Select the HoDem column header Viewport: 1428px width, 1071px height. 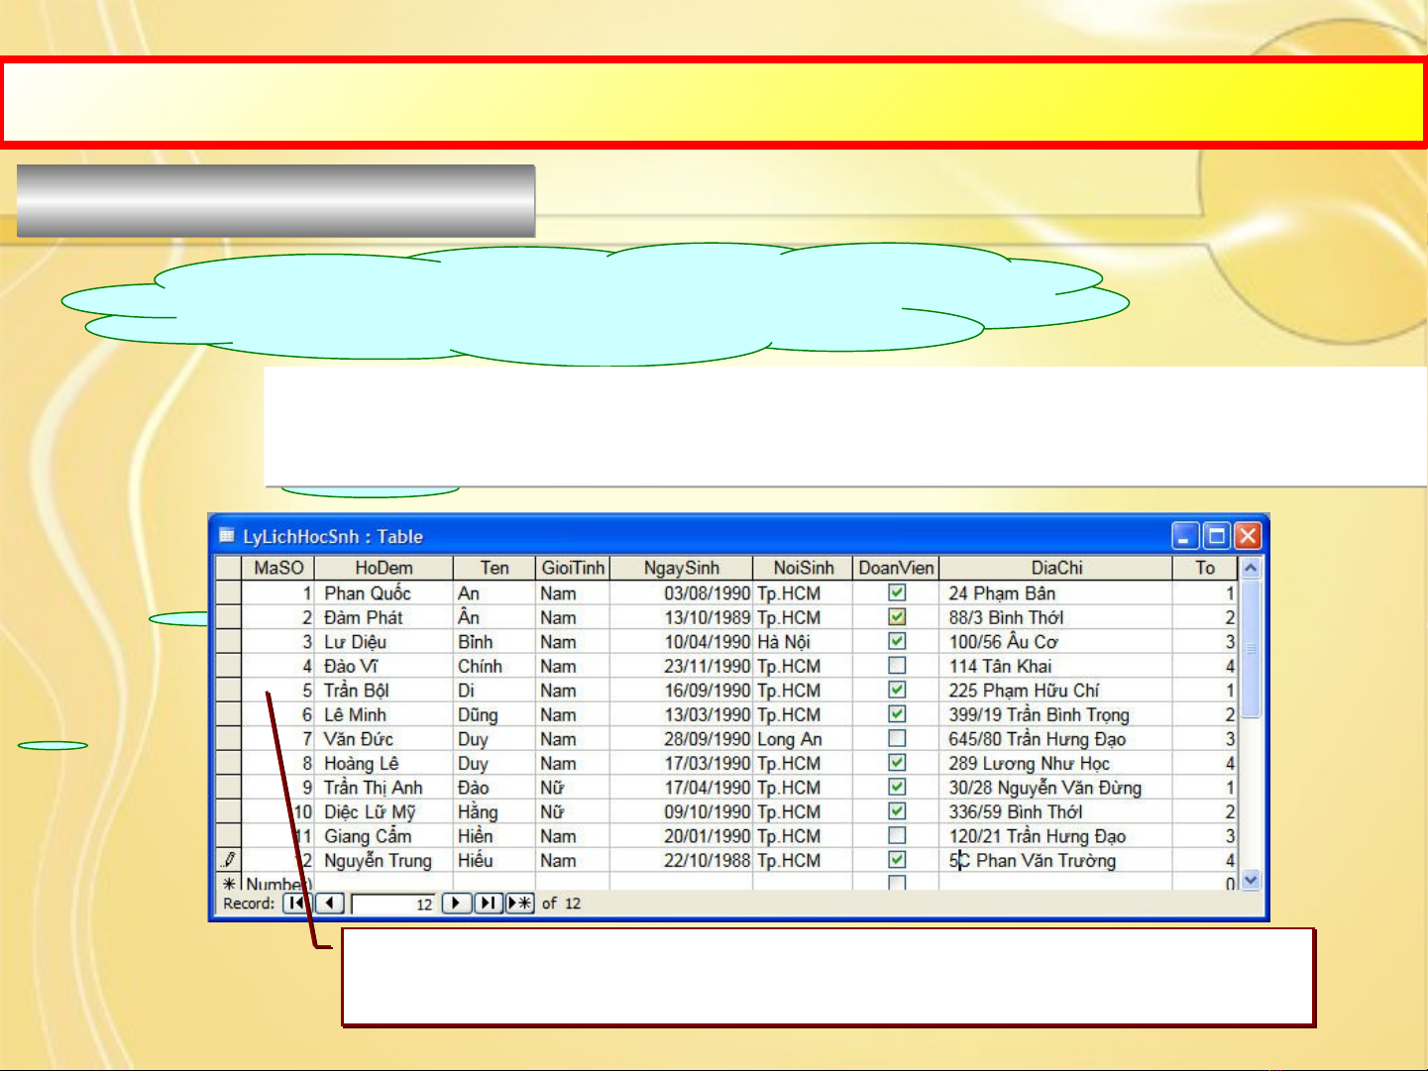pyautogui.click(x=384, y=568)
